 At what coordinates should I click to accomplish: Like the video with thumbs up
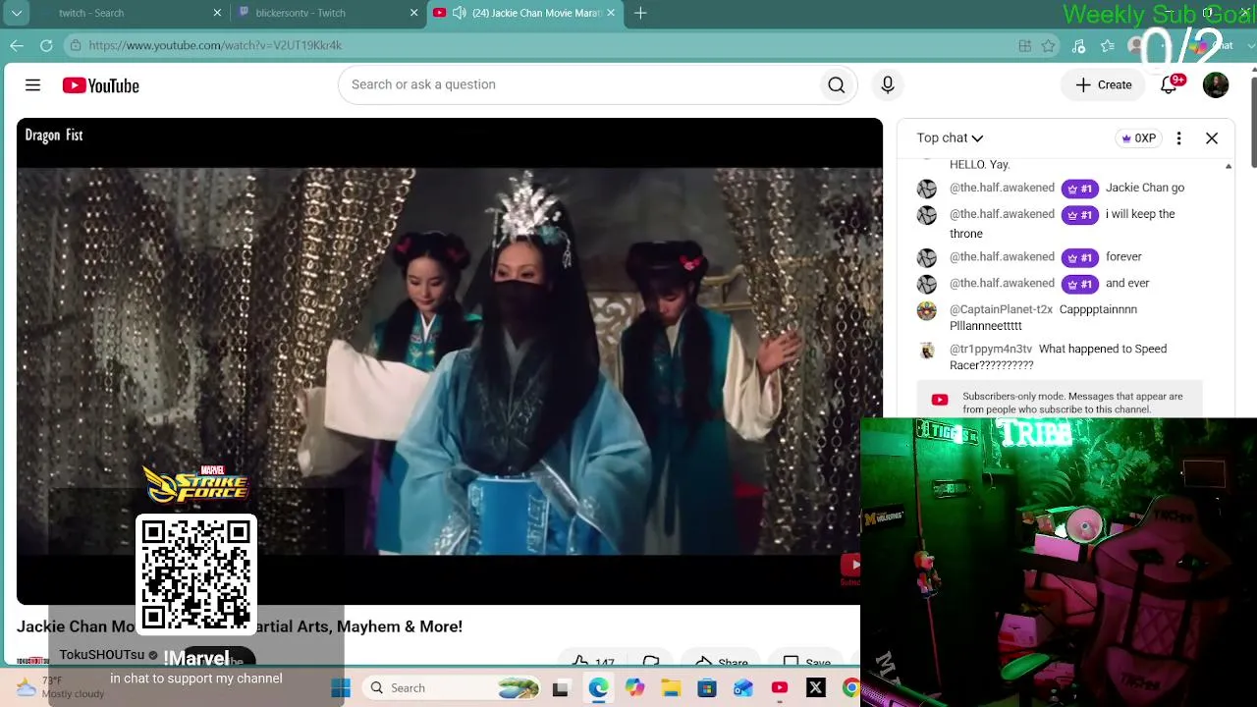point(593,663)
